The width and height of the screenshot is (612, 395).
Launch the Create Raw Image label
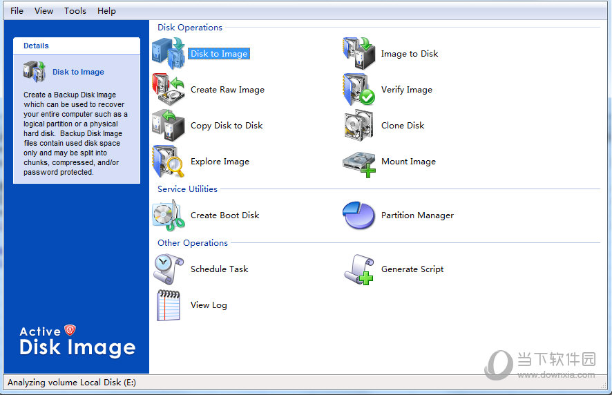point(227,89)
